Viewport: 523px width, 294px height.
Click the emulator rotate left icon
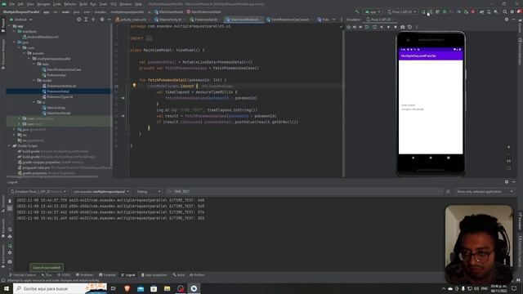click(367, 27)
